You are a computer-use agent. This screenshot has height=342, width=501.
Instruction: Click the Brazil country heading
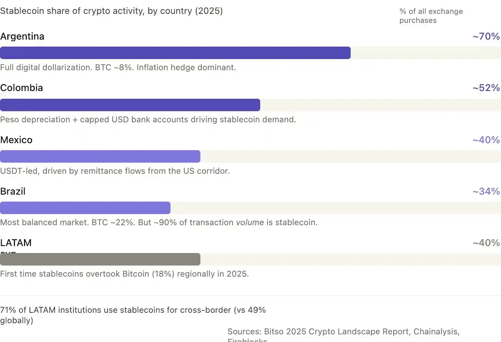[x=13, y=192]
